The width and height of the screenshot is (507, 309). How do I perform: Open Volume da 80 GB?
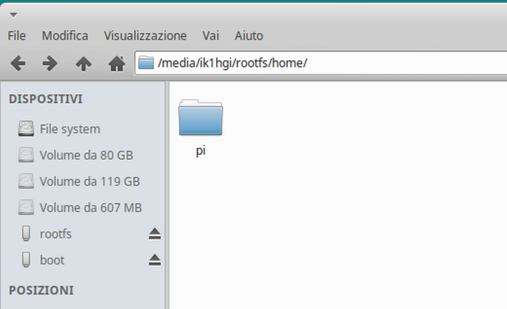[84, 155]
